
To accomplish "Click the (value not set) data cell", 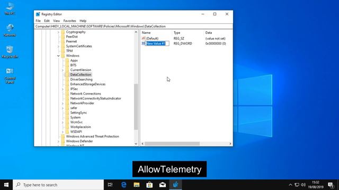I will click(x=216, y=39).
